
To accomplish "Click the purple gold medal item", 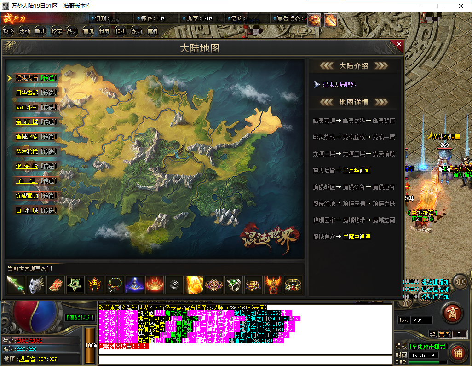I will click(214, 285).
